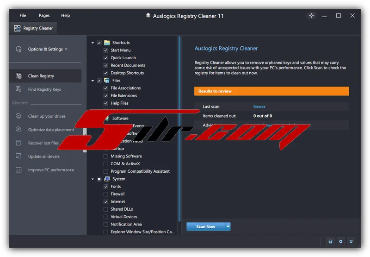
Task: Enable the COM & ActiveX checkbox
Action: pyautogui.click(x=106, y=164)
